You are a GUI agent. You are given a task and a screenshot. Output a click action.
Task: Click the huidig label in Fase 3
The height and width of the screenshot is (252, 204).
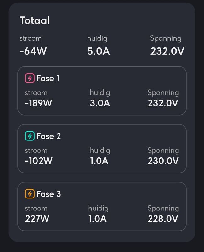coord(98,208)
